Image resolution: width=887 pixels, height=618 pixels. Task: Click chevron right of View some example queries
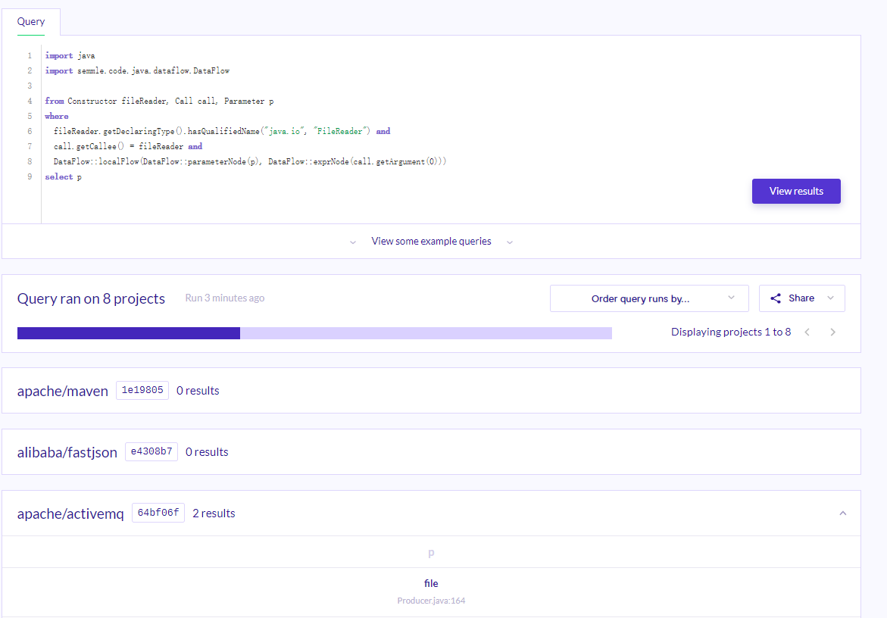pos(510,242)
